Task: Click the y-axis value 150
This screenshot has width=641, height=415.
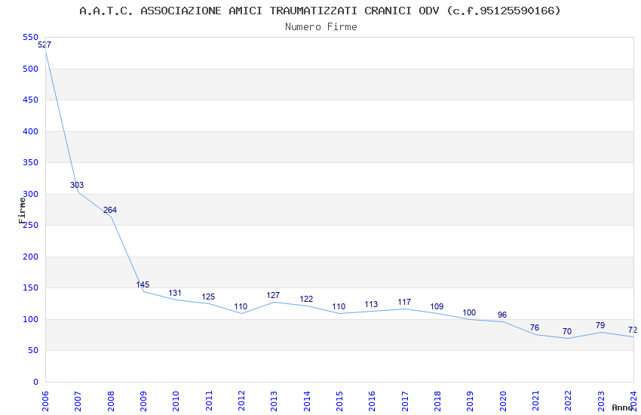Action: pos(31,287)
